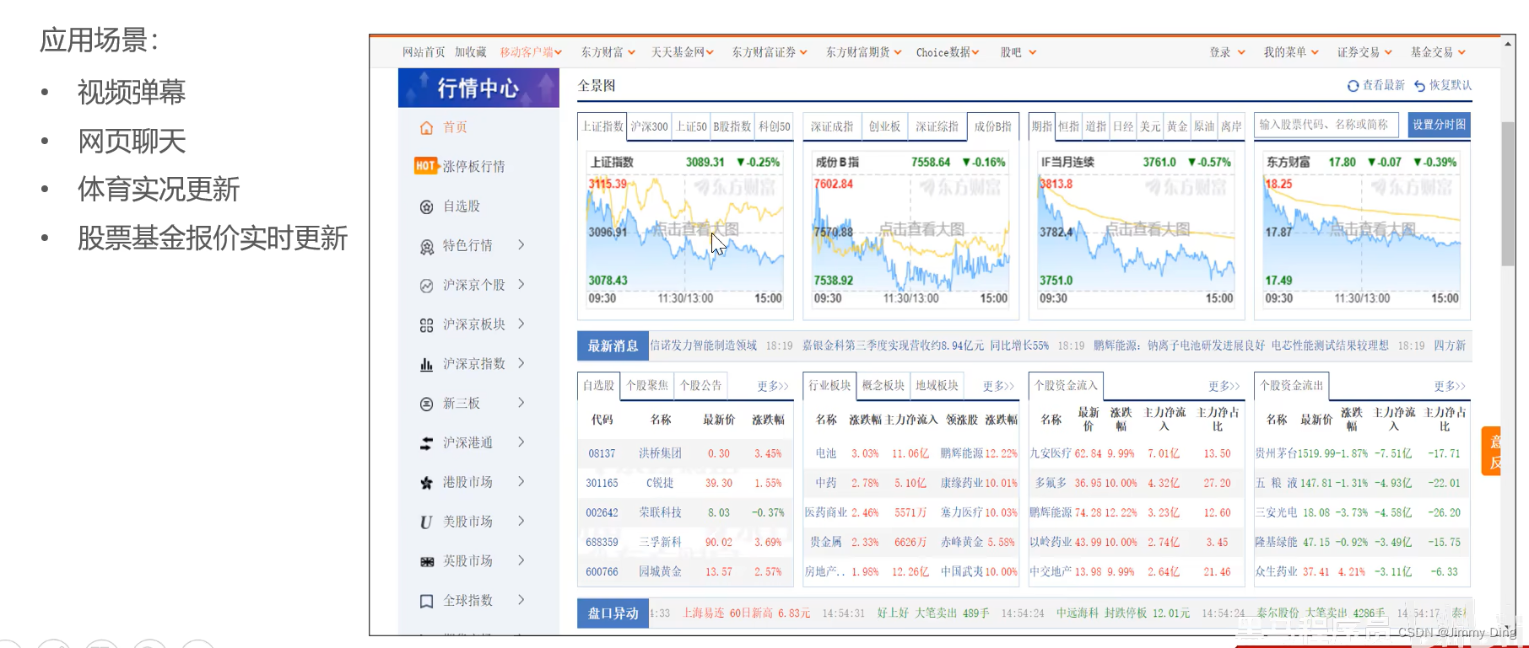Image resolution: width=1529 pixels, height=648 pixels.
Task: Open the 我的菜单 dropdown
Action: click(x=1291, y=52)
